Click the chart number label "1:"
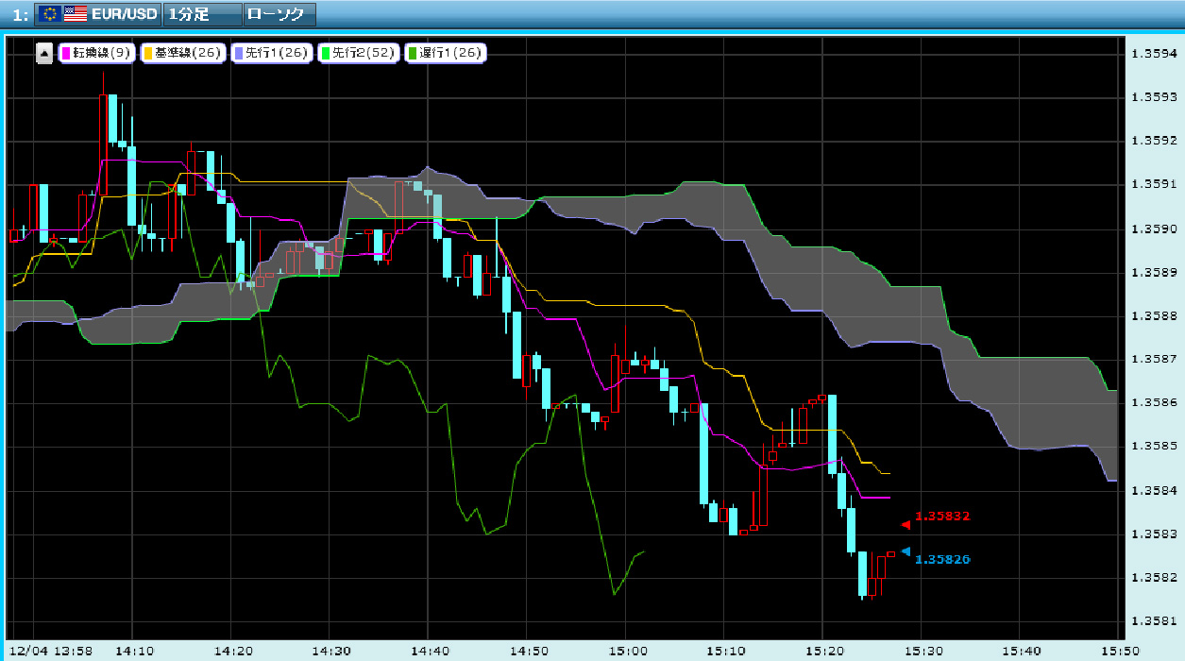The image size is (1185, 661). click(x=21, y=15)
